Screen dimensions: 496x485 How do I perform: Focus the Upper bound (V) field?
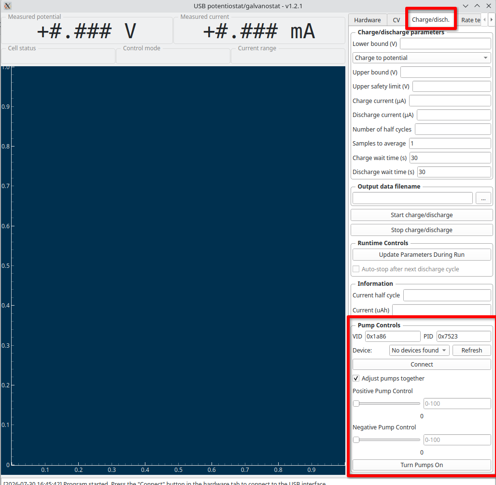pyautogui.click(x=446, y=72)
